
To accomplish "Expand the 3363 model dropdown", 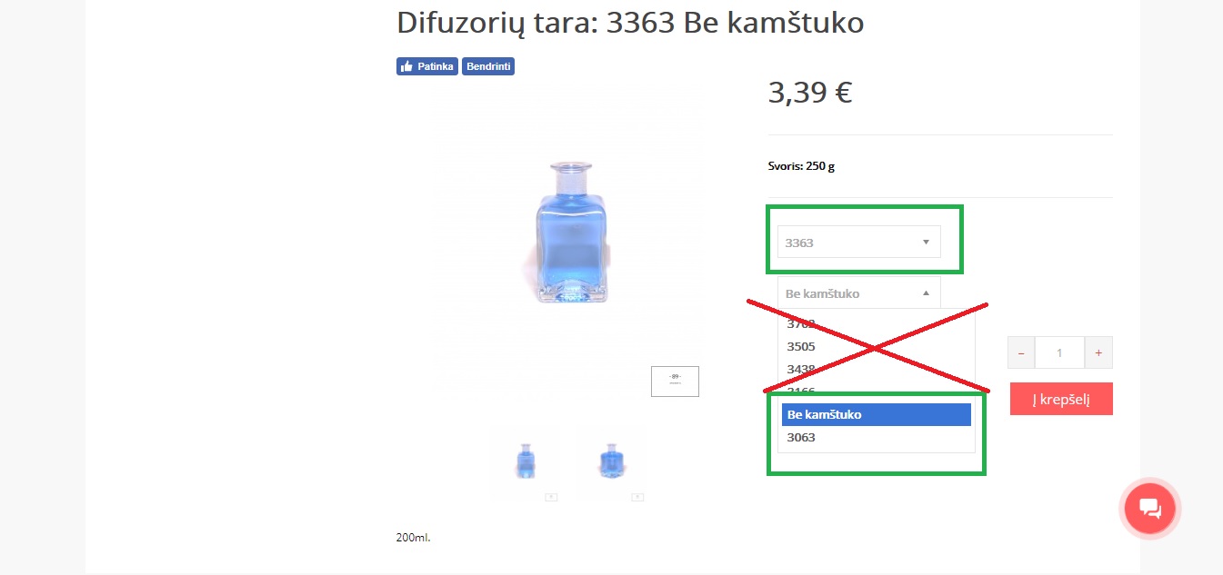I will pos(858,242).
